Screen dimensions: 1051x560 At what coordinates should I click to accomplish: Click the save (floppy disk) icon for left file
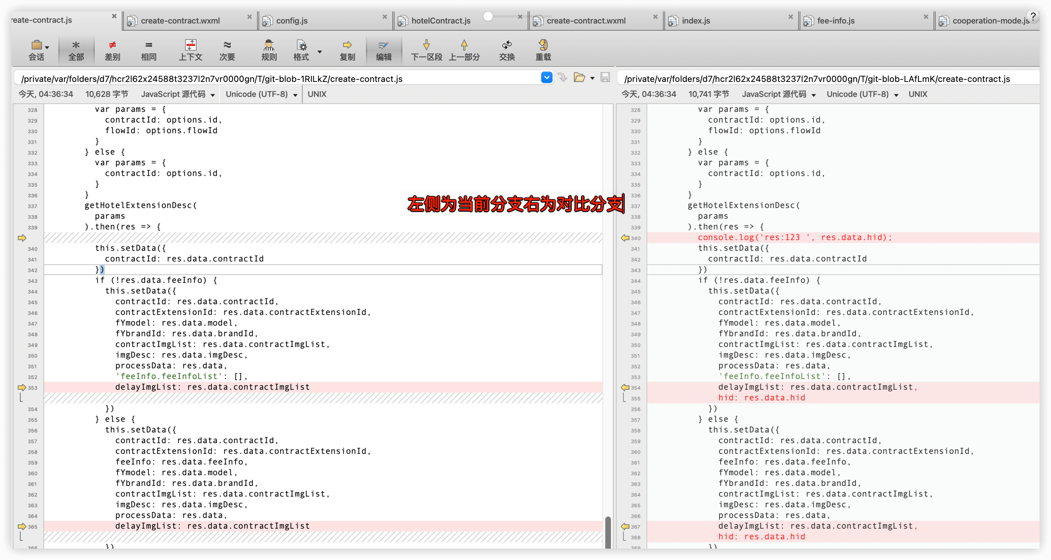[x=605, y=78]
